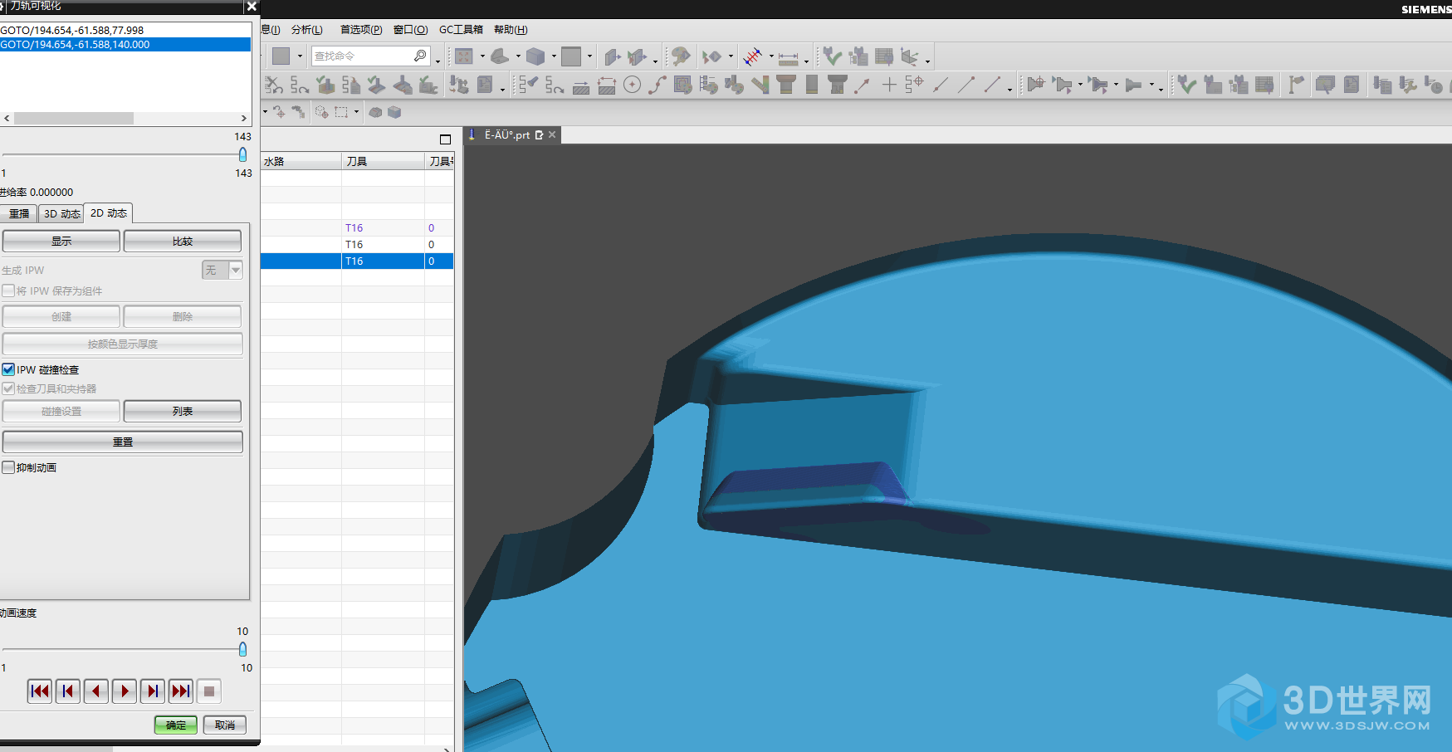This screenshot has height=752, width=1452.
Task: Click the solid cube rendering style icon
Action: tap(535, 56)
